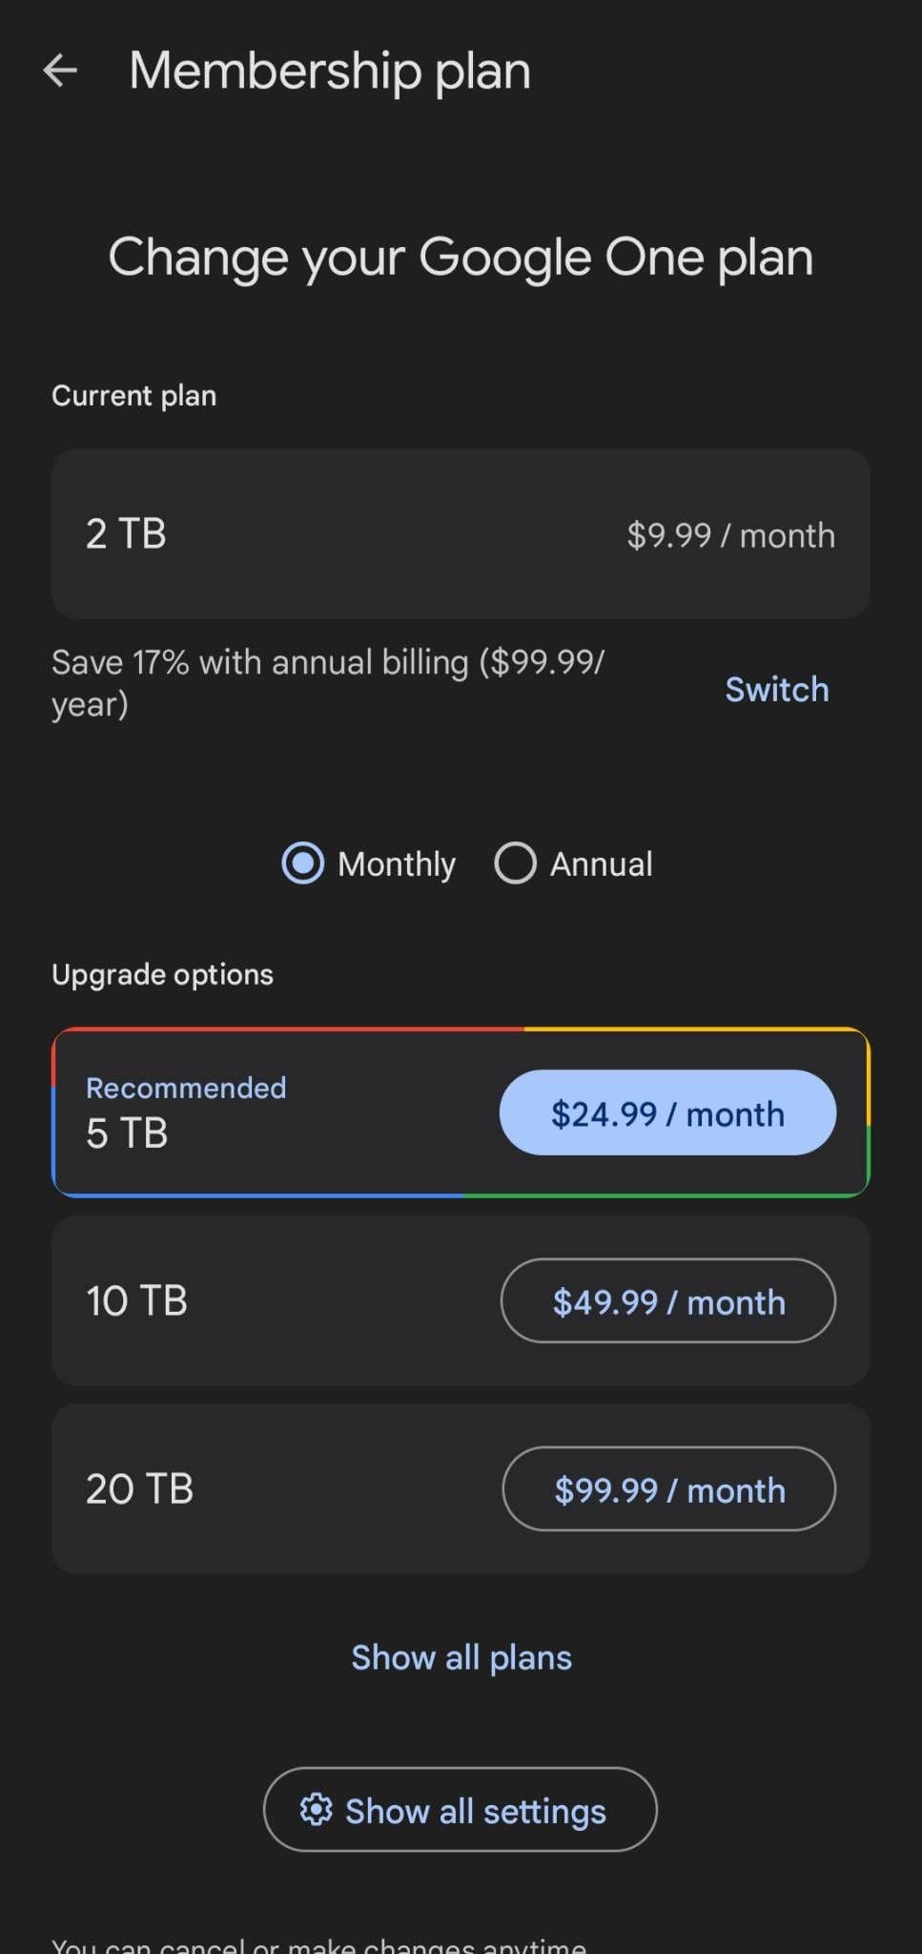
Task: Tap the Recommended label
Action: coord(186,1088)
